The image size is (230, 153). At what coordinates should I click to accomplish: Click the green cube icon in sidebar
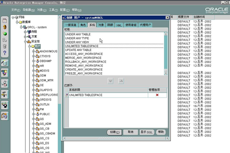pos(5,34)
